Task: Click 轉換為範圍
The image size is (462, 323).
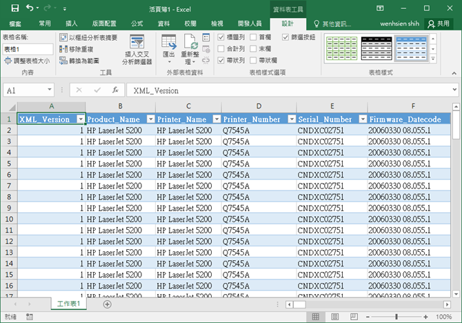Action: click(x=79, y=61)
